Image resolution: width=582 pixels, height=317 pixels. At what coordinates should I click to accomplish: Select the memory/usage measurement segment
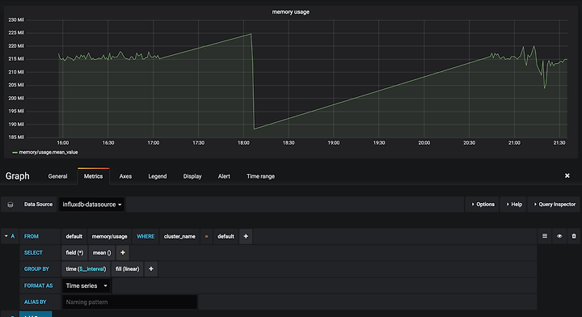(109, 236)
